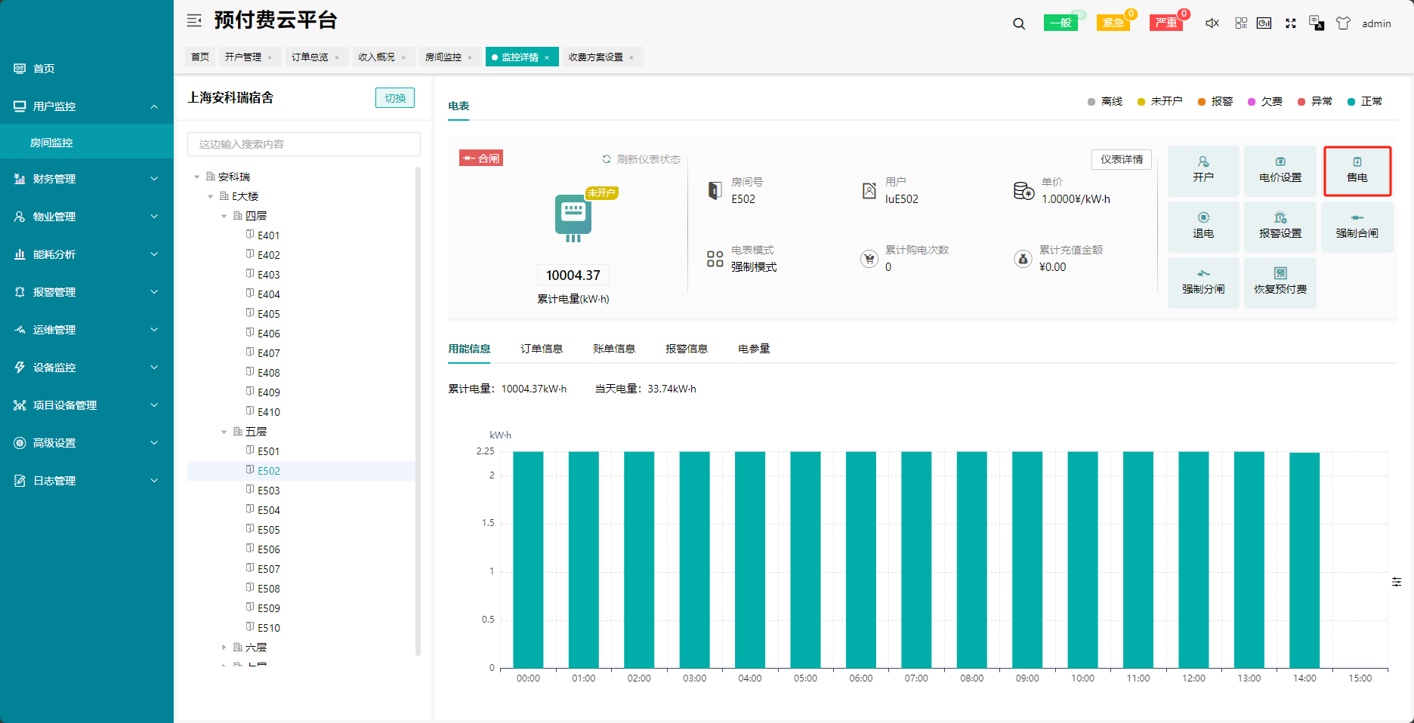Enter fullscreen using the expand icon
This screenshot has height=723, width=1414.
pos(1291,23)
